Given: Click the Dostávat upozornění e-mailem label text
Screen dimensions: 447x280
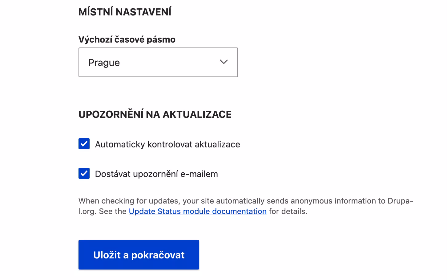Looking at the screenshot, I should pos(156,174).
